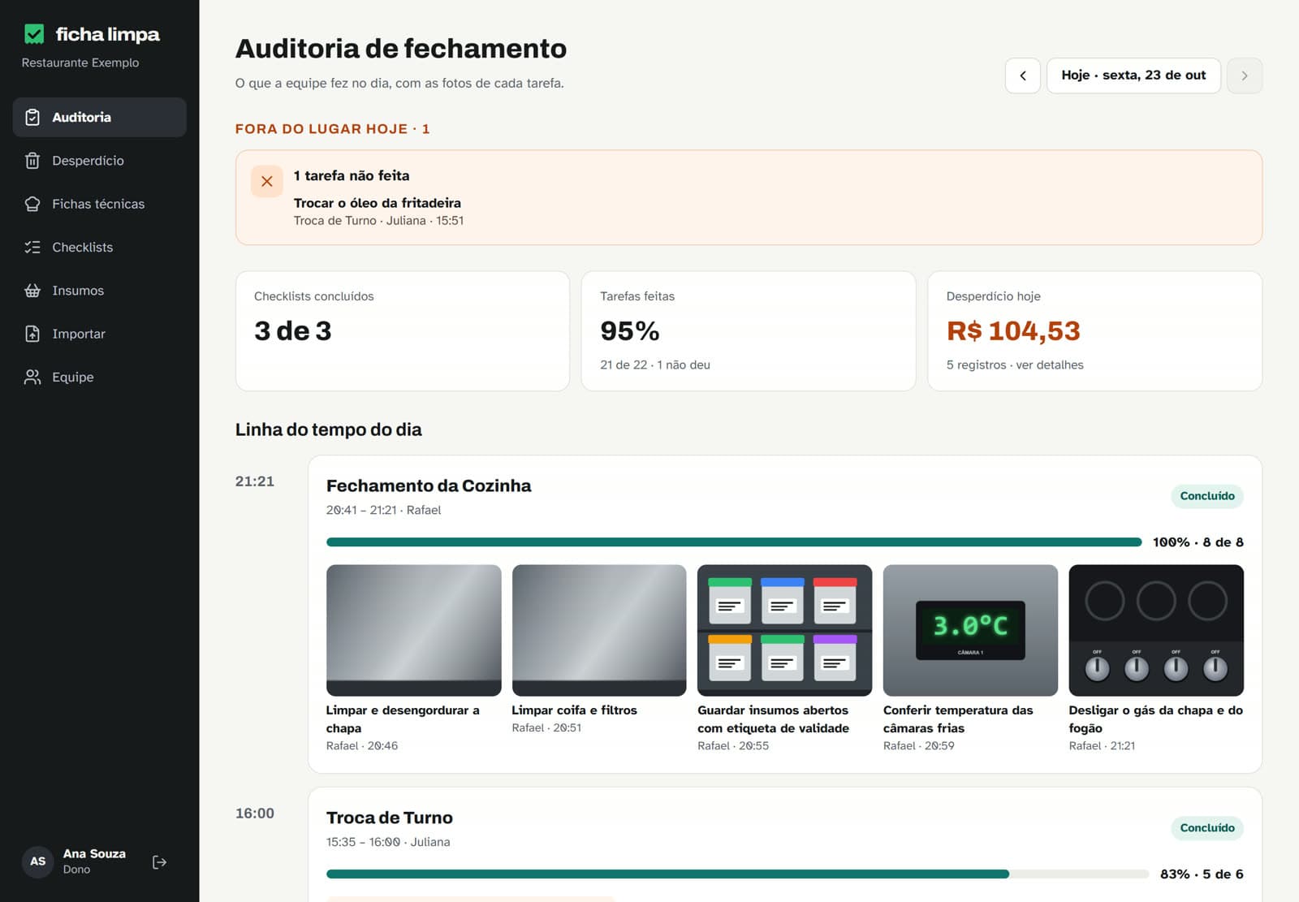Click 'Troca de Turno · Juliana · 15:51' text
This screenshot has width=1299, height=902.
click(x=379, y=221)
